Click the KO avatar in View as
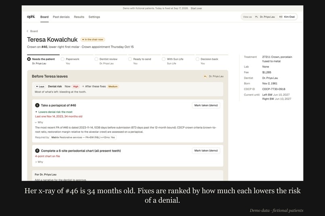The height and width of the screenshot is (216, 325). [281, 17]
